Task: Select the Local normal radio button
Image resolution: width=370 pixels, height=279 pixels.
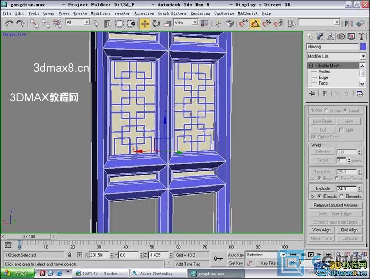Action: pos(345,110)
